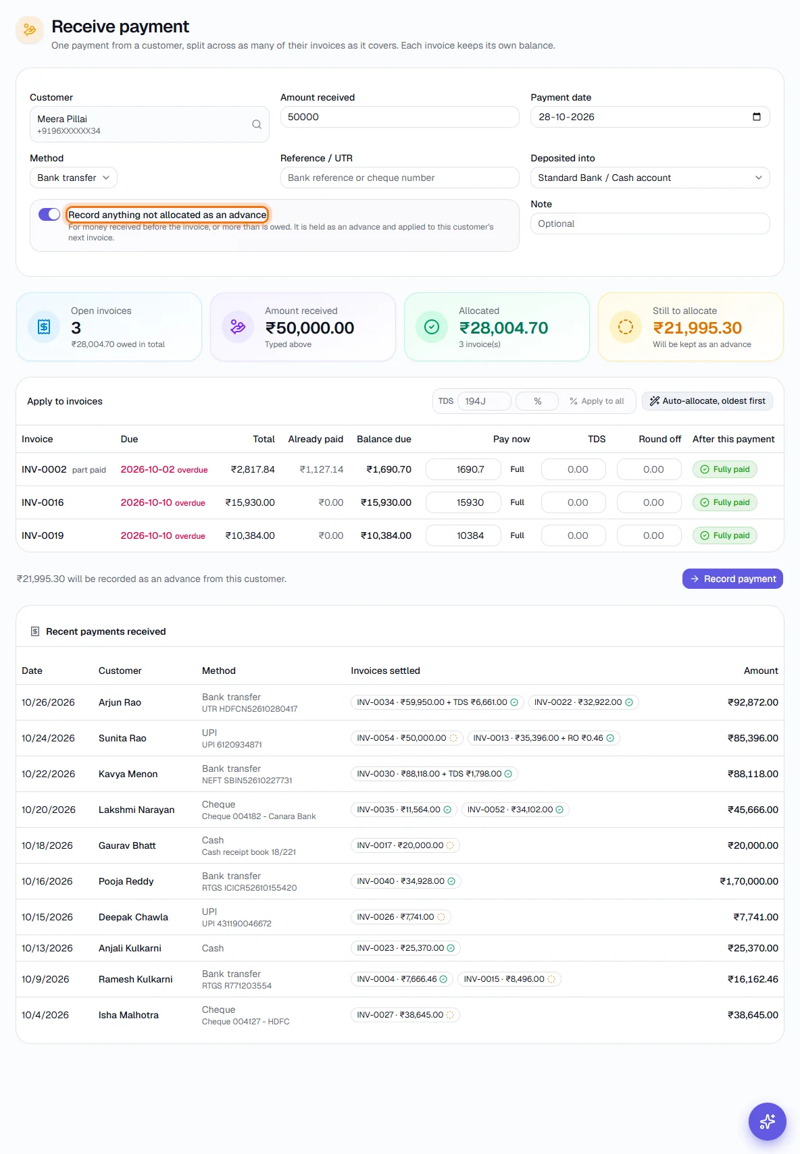Open the Method dropdown showing Bank transfer

pos(74,178)
